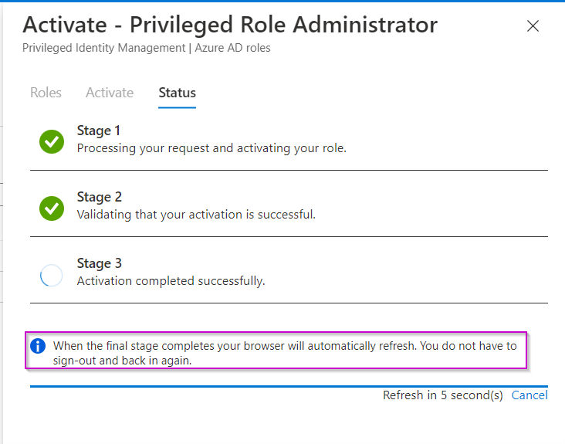Close the Activate role panel

click(533, 26)
